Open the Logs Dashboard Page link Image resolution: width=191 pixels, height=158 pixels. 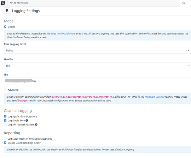(63, 33)
